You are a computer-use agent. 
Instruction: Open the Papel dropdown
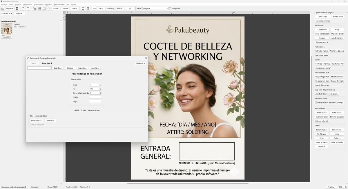point(155,8)
